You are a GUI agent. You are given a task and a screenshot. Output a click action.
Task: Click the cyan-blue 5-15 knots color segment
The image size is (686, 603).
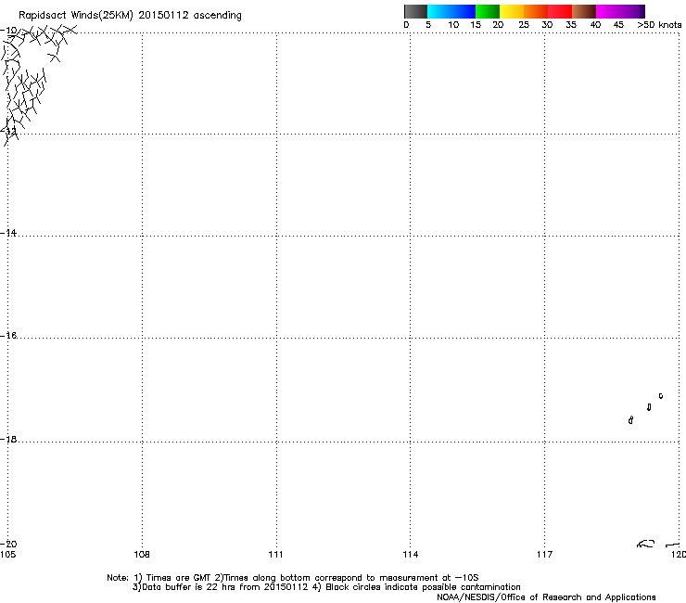click(x=451, y=11)
